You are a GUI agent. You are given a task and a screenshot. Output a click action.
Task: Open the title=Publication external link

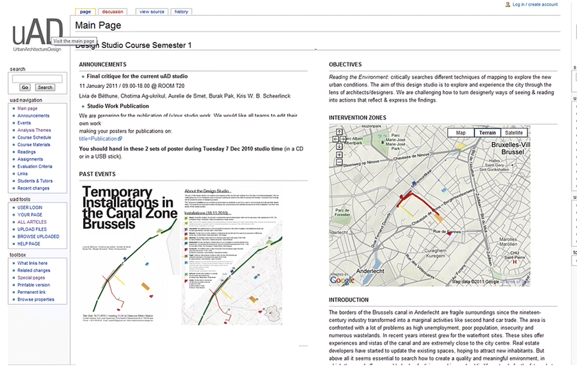pyautogui.click(x=100, y=139)
